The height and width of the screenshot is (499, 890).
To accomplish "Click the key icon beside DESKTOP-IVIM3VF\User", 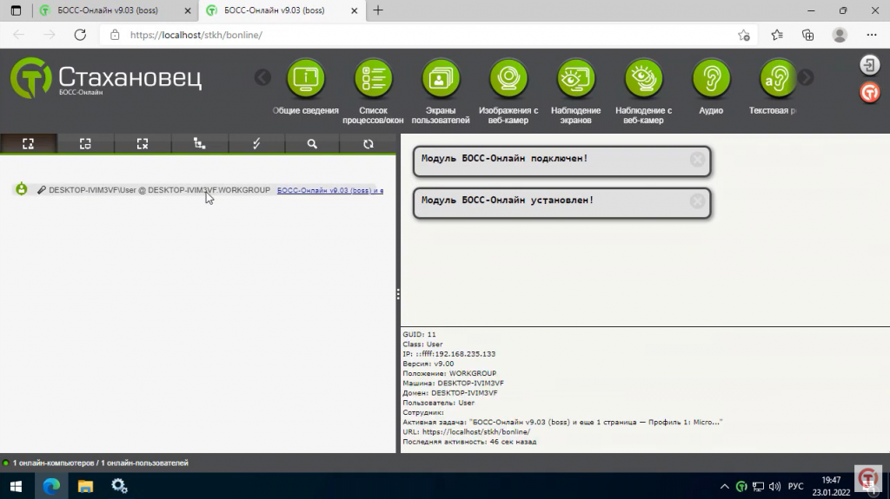I will (42, 190).
